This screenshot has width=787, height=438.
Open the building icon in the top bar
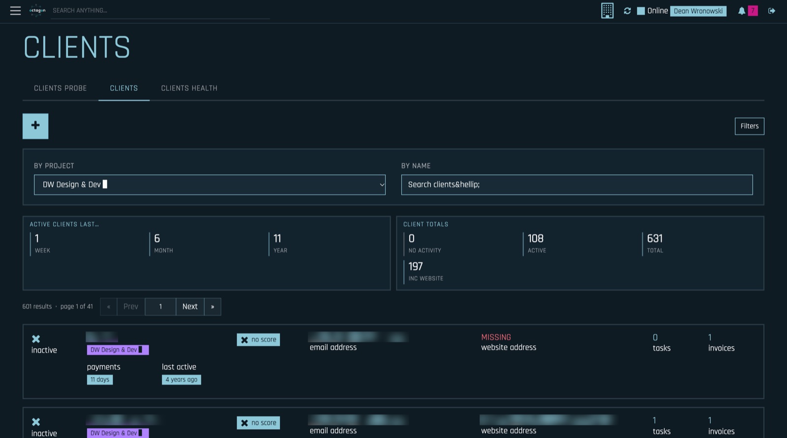pos(607,10)
